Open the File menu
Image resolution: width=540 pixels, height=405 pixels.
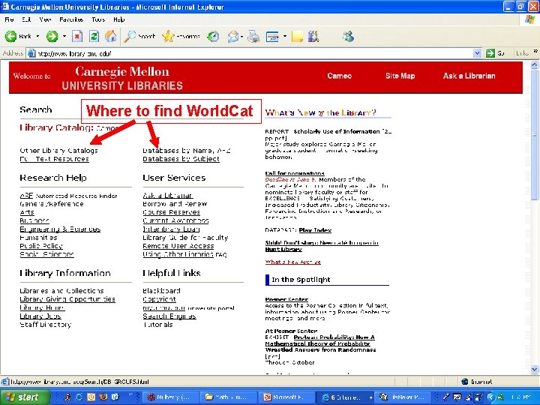click(x=9, y=19)
